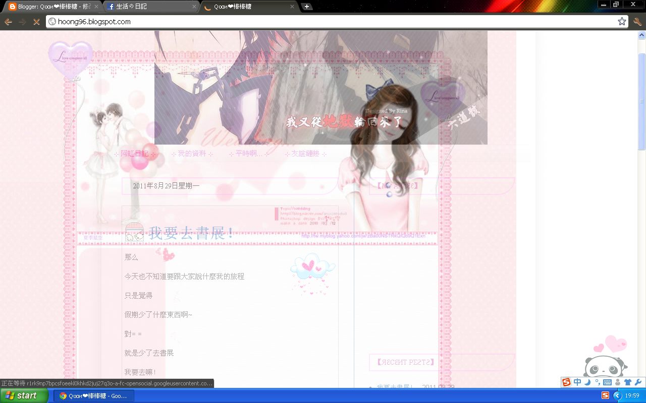Open 友誼鏈接 navigation link
This screenshot has width=646, height=403.
[306, 154]
